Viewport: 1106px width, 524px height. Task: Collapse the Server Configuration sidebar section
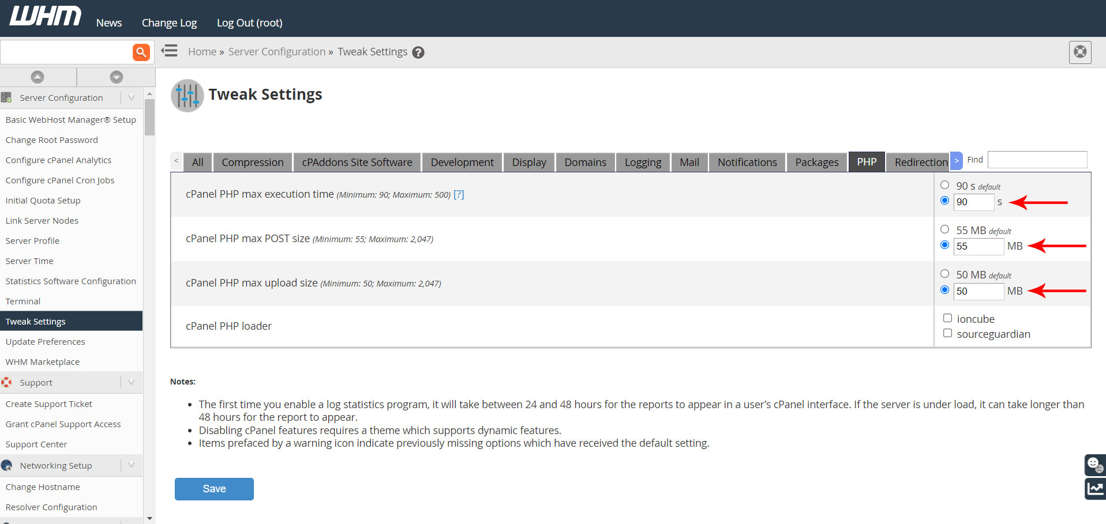pyautogui.click(x=132, y=97)
